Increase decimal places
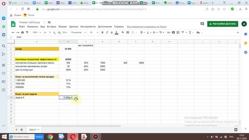Screen dimensions: 249x140 coord(59,33)
